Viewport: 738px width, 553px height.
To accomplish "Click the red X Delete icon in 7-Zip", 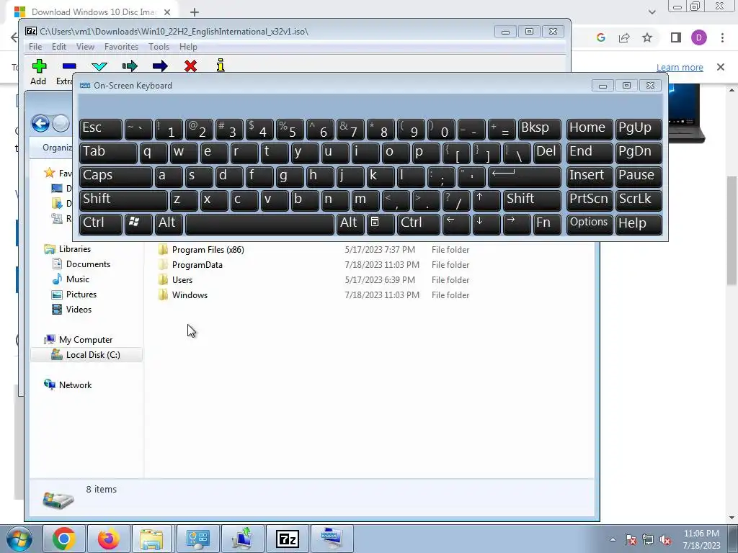I will (x=190, y=66).
